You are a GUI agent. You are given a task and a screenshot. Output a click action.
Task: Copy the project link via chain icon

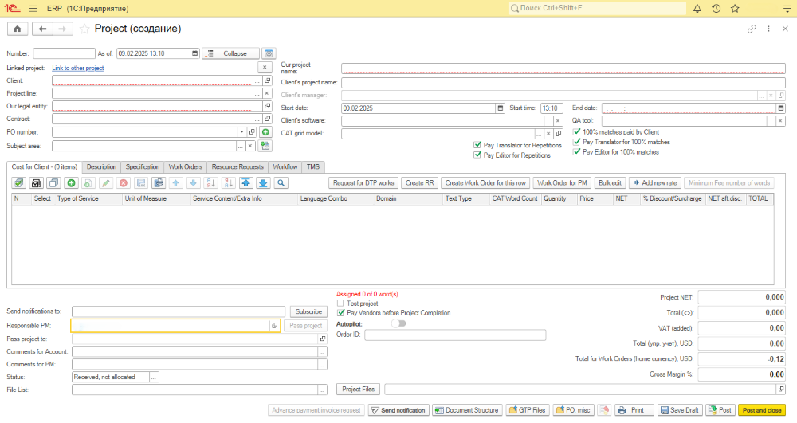point(751,29)
